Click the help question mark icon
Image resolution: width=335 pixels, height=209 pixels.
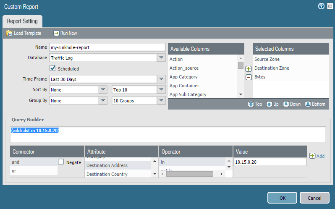pos(322,6)
